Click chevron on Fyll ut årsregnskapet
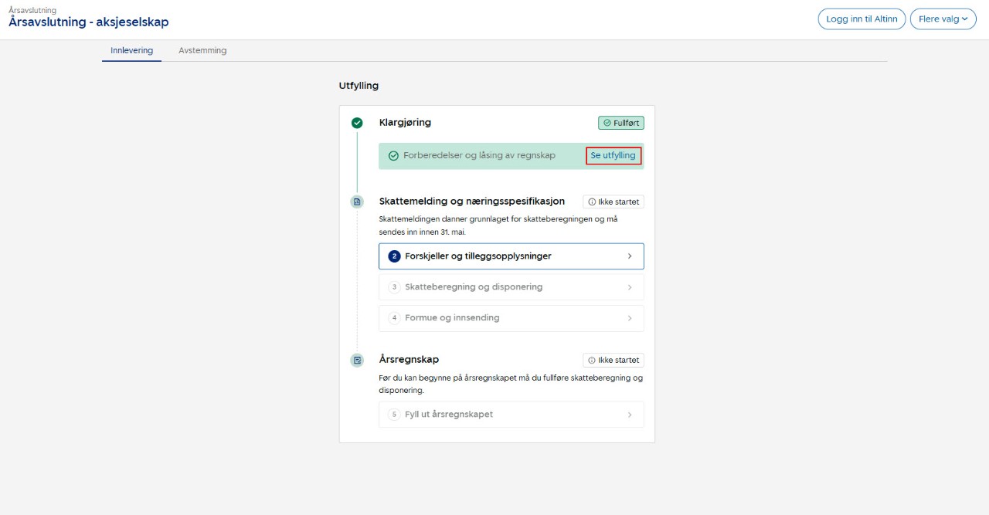 pyautogui.click(x=630, y=415)
